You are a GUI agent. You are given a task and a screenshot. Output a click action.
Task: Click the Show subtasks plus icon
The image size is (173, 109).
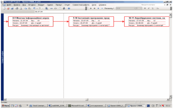pyautogui.click(x=98, y=8)
